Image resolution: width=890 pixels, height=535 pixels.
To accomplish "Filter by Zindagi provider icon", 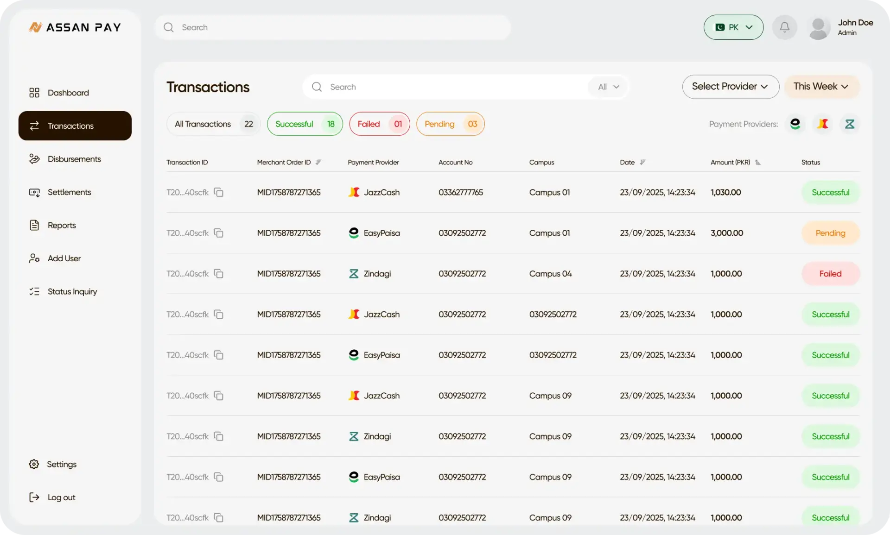I will (x=850, y=124).
